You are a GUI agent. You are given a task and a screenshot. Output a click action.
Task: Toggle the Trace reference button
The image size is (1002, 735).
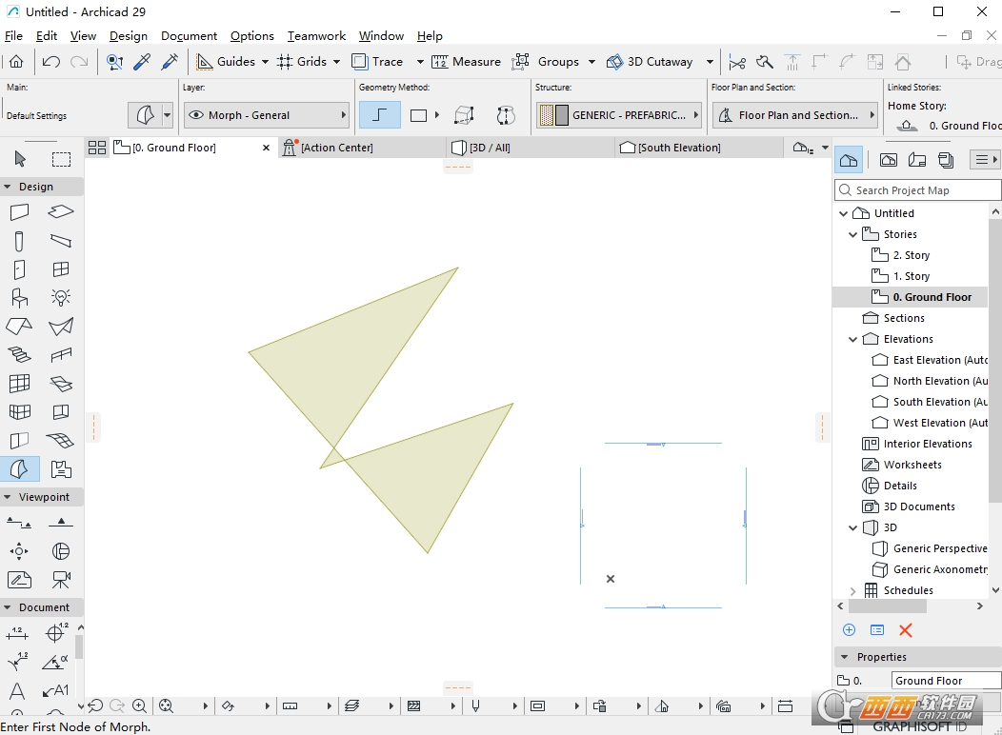tap(378, 61)
